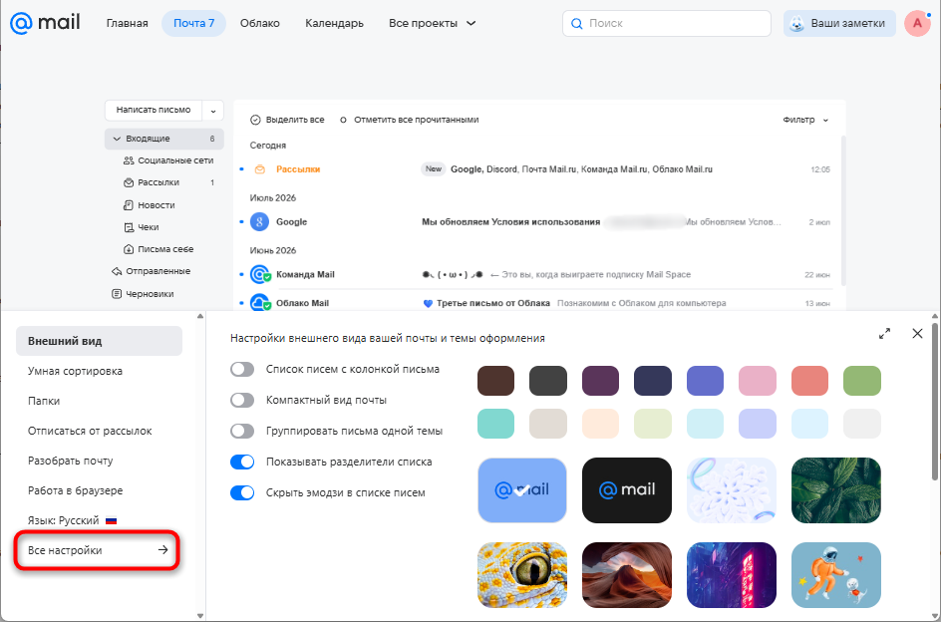The width and height of the screenshot is (941, 622).
Task: Click into the Поиск search field
Action: coord(667,23)
